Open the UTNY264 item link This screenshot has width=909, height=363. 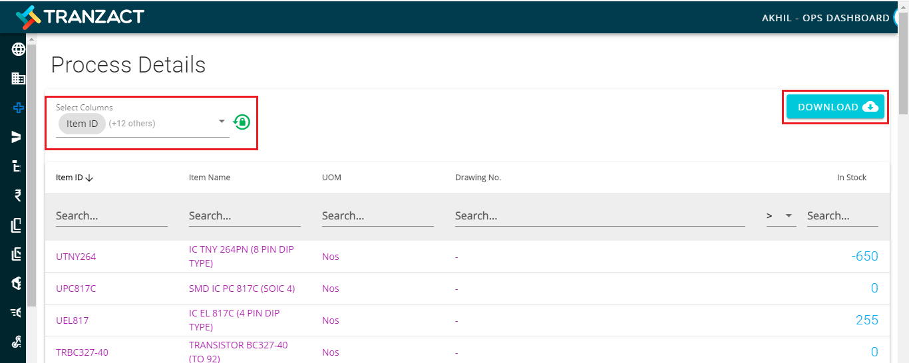coord(76,257)
